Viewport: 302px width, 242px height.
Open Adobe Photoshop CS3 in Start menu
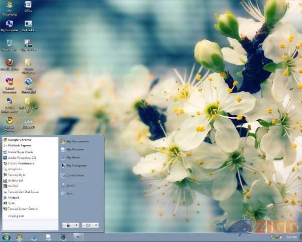(22, 157)
